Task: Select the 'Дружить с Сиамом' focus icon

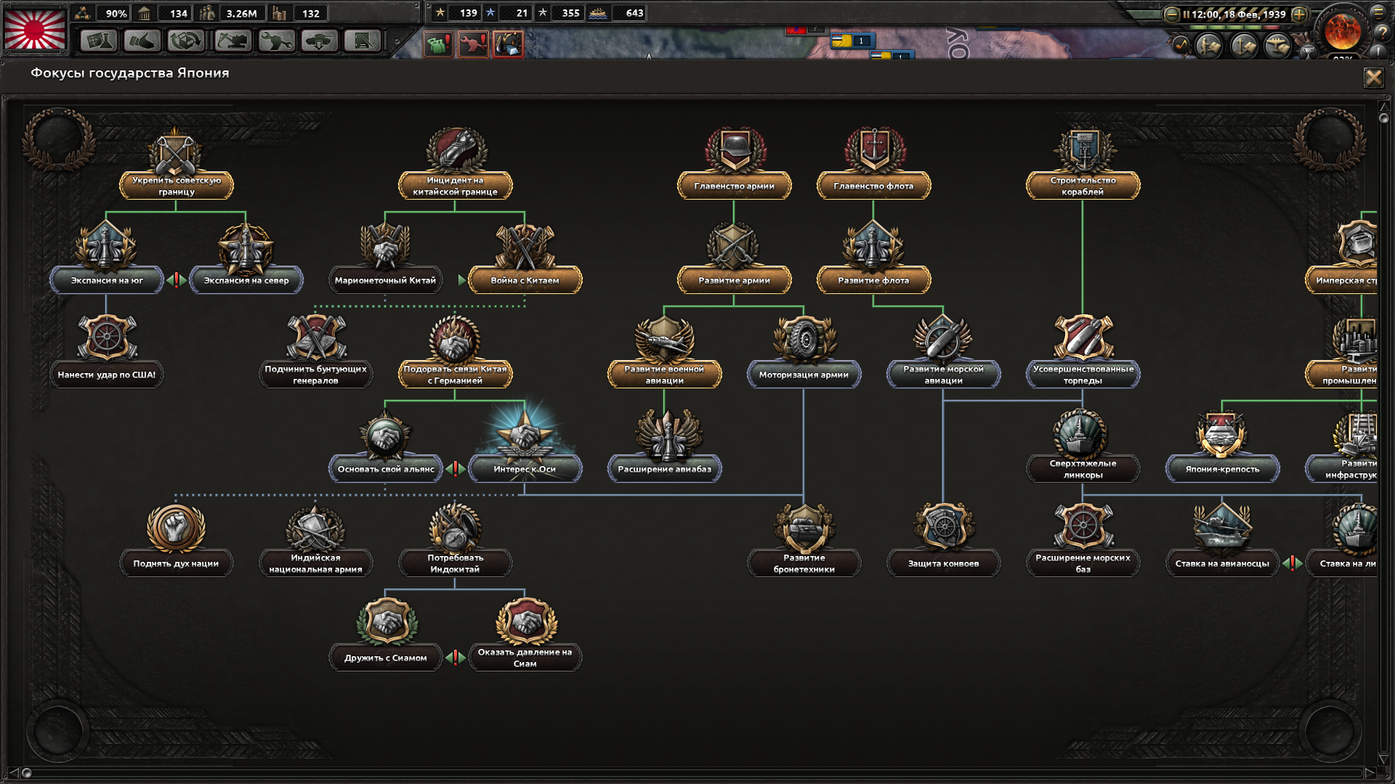Action: (x=386, y=622)
